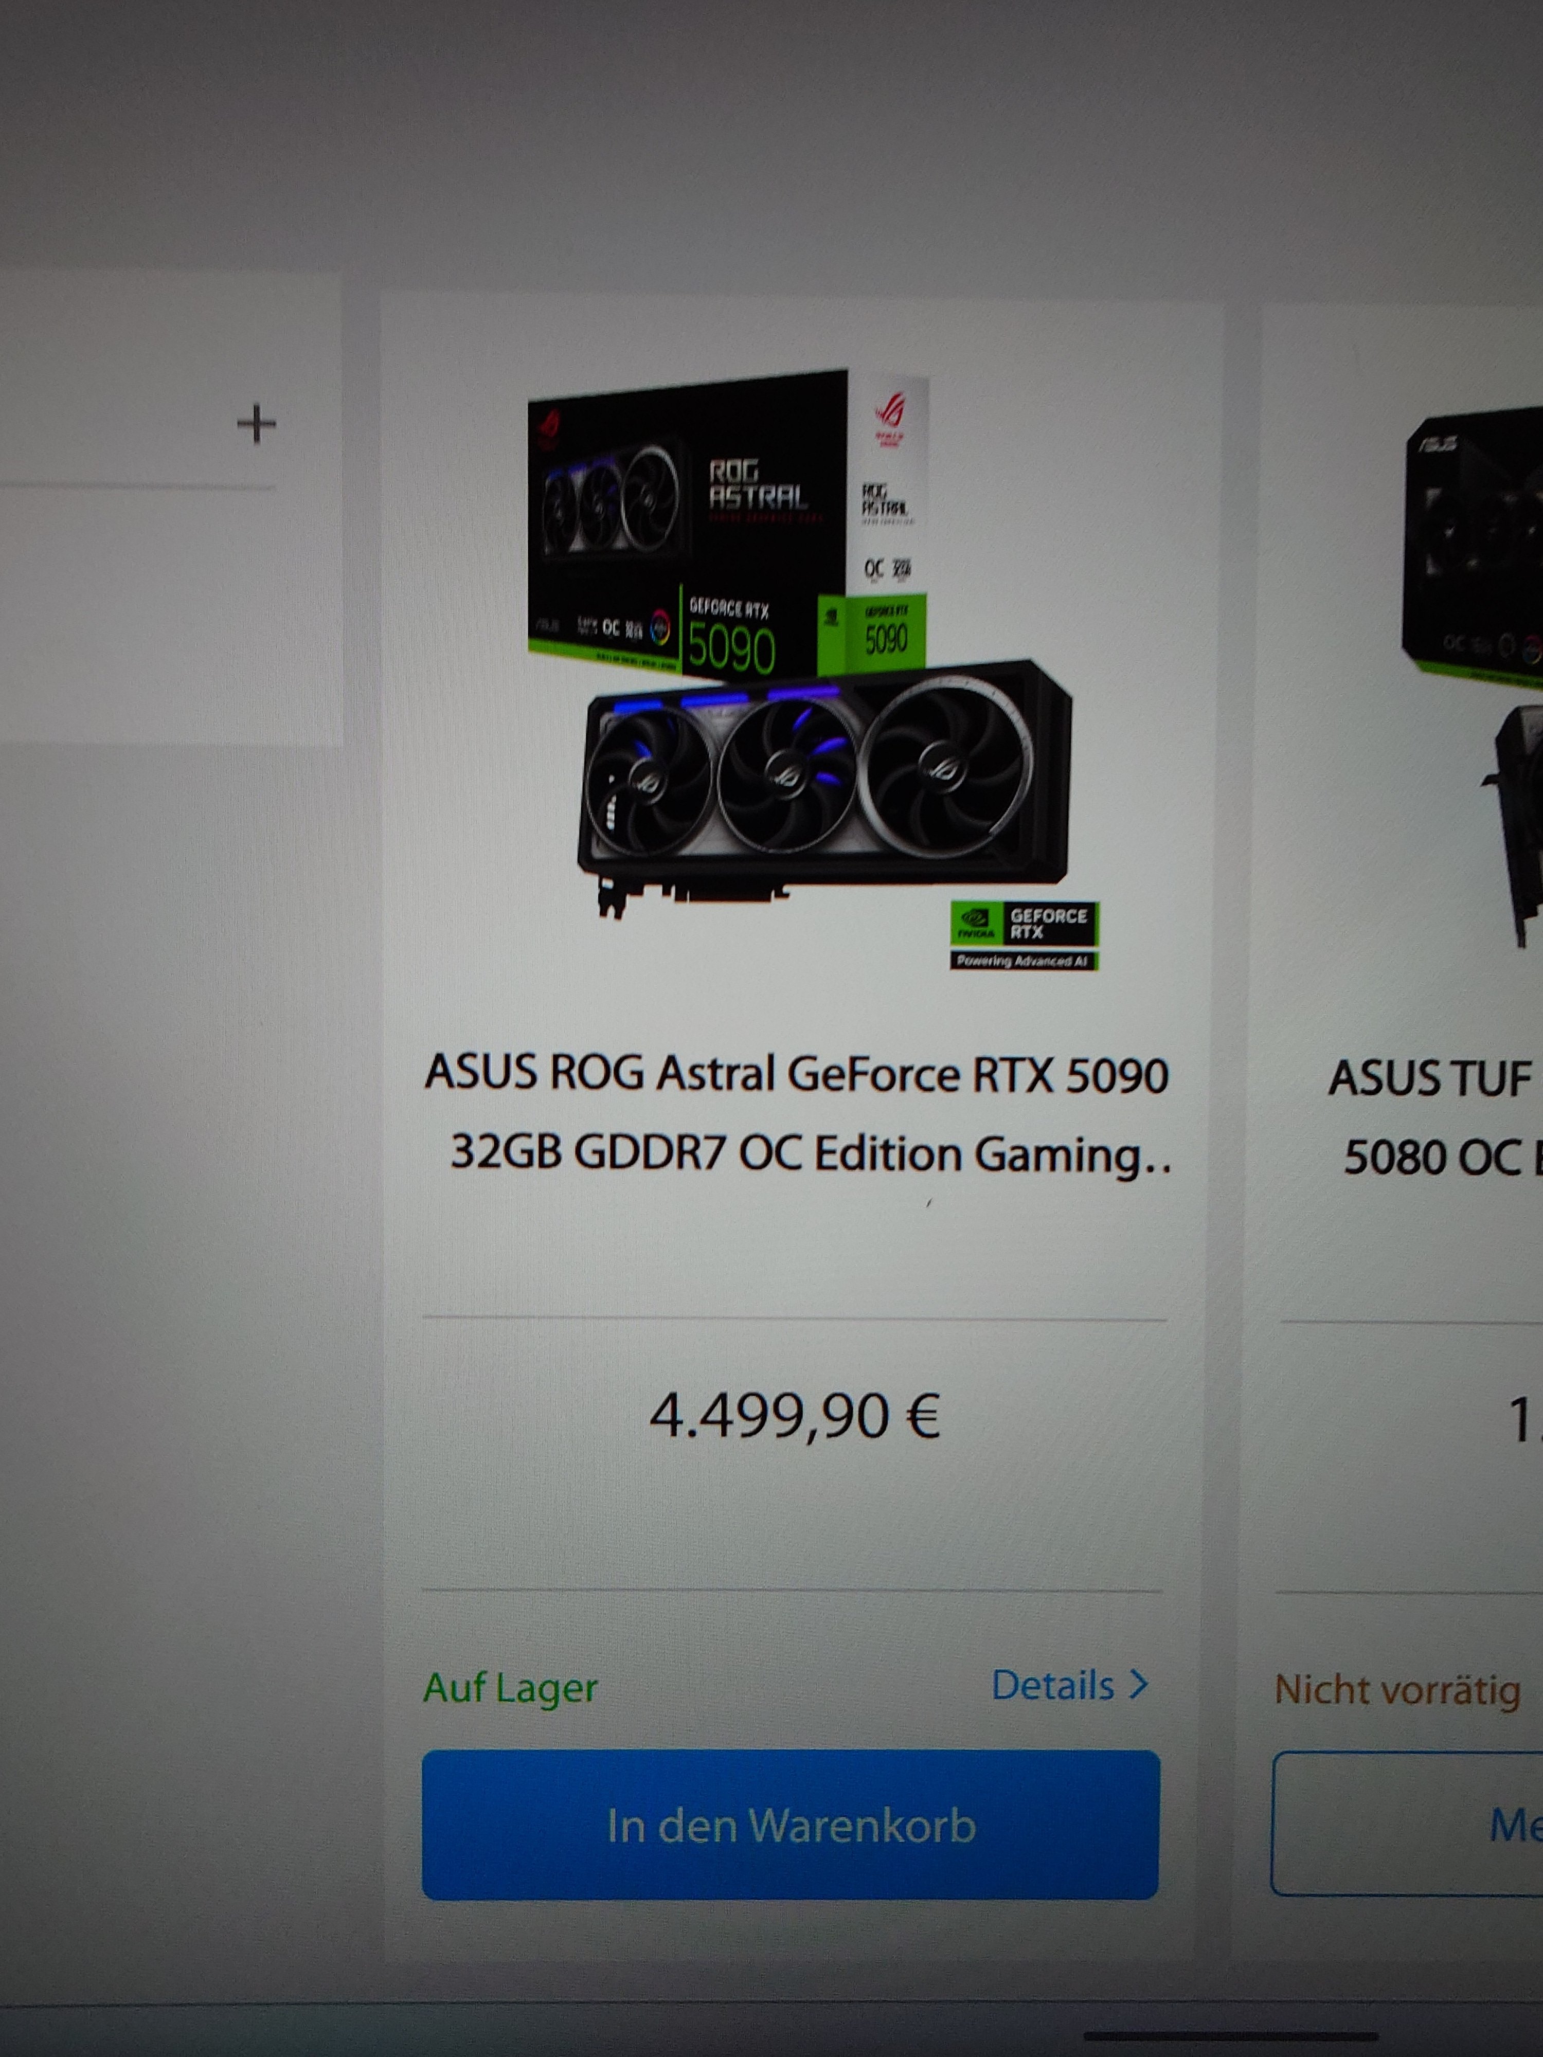Click the green Auf Lager stock status

click(x=510, y=1687)
